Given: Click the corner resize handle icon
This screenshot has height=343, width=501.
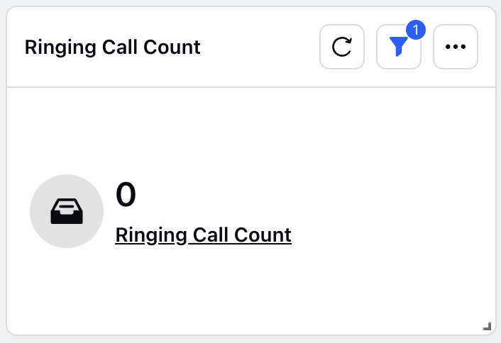Looking at the screenshot, I should [487, 326].
